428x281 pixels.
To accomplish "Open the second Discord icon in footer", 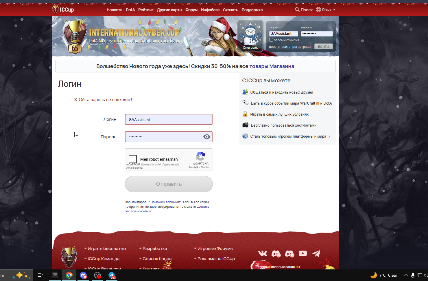I will coord(289,254).
